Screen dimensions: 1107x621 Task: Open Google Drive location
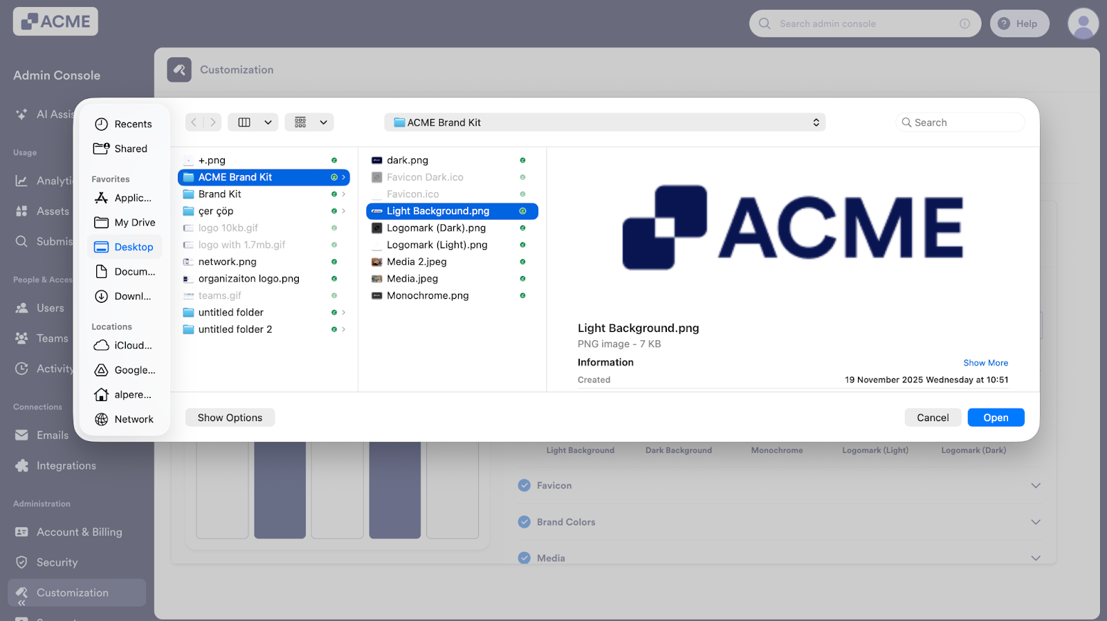tap(125, 370)
